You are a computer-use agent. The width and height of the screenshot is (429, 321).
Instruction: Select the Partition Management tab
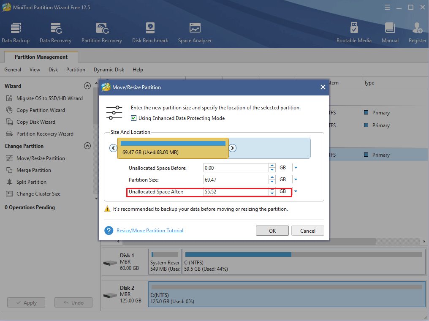tap(41, 57)
